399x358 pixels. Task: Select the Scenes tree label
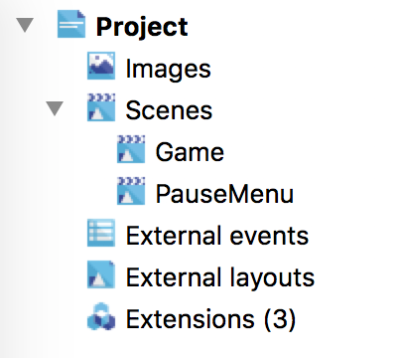(169, 110)
